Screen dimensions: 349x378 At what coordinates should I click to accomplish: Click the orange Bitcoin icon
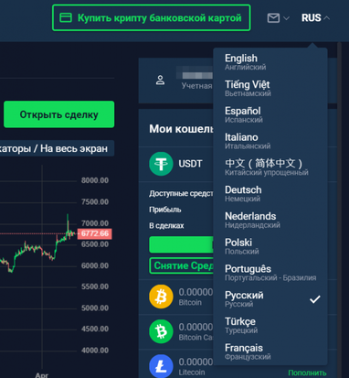click(161, 297)
